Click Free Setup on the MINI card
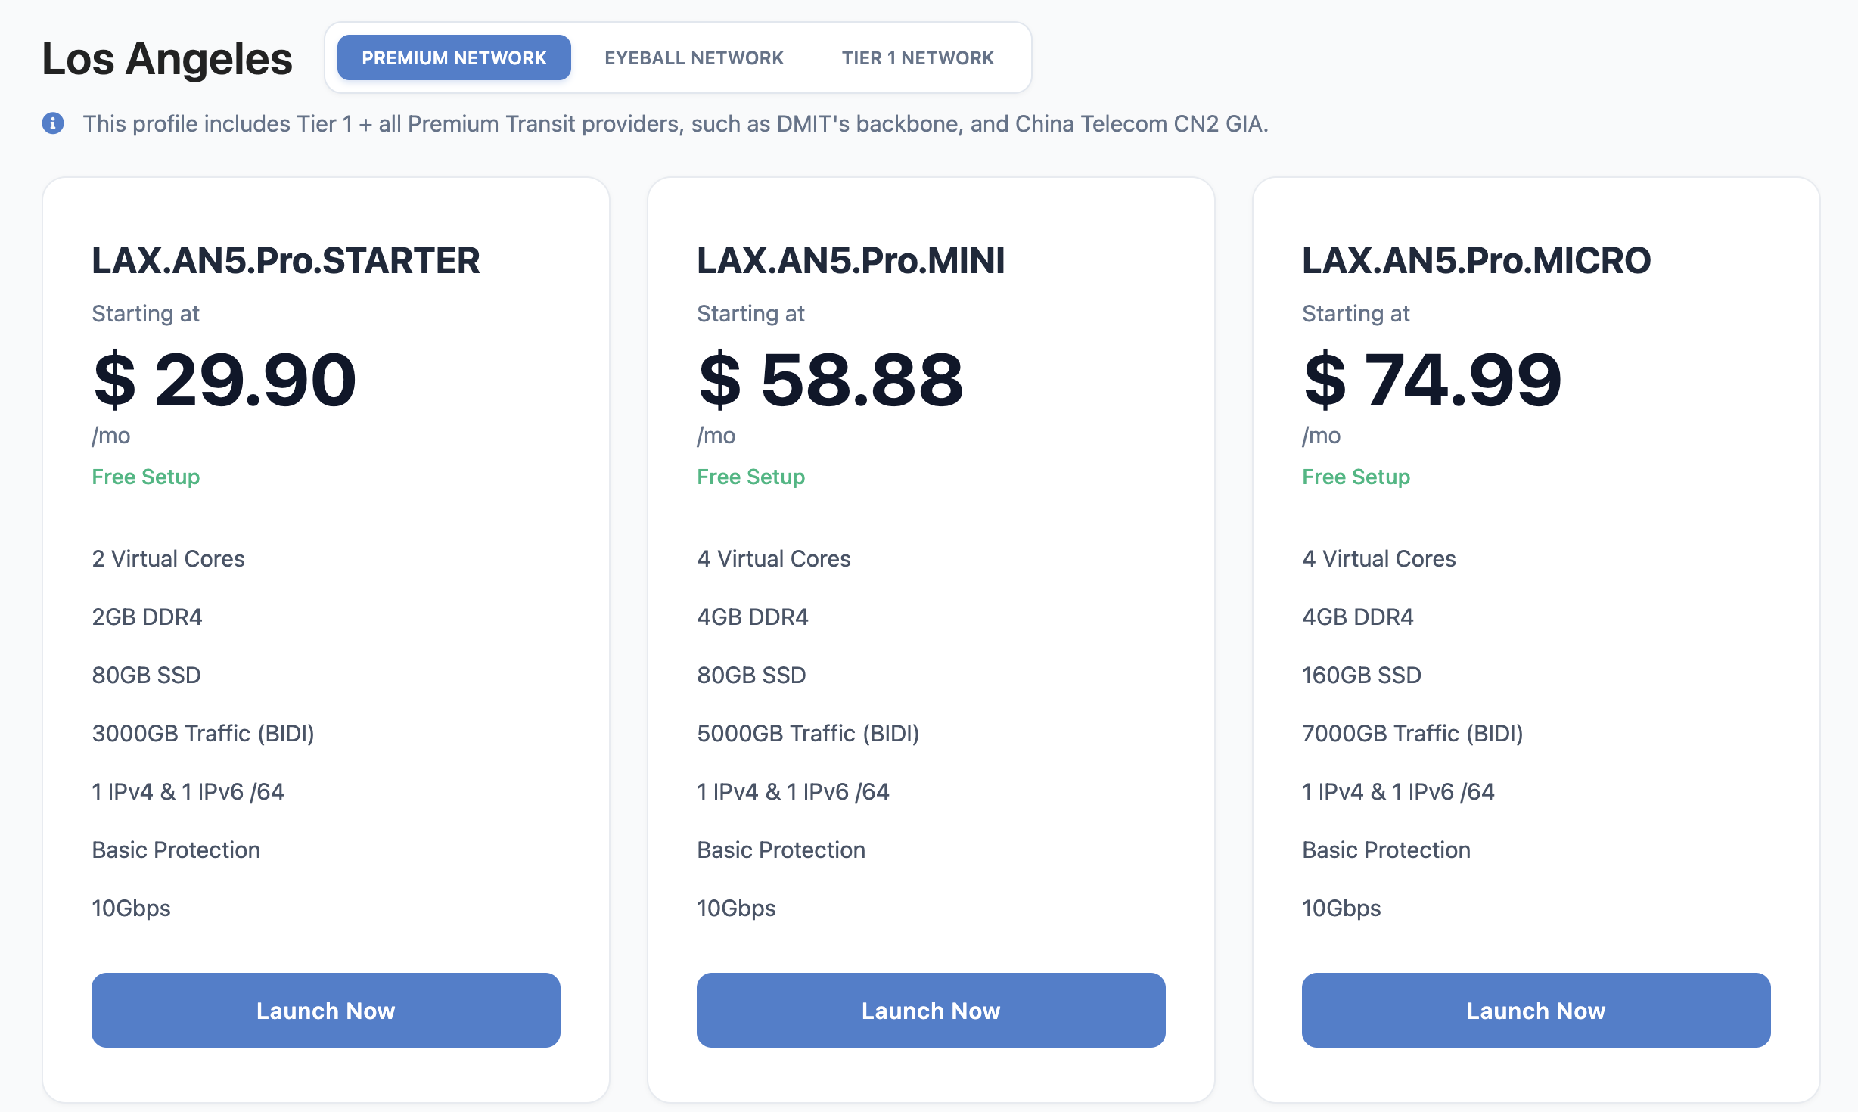Image resolution: width=1858 pixels, height=1112 pixels. click(x=751, y=477)
